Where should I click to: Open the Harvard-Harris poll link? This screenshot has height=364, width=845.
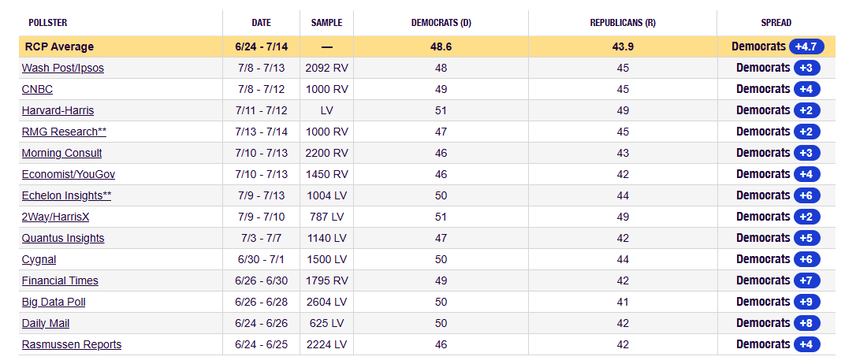[x=58, y=110]
